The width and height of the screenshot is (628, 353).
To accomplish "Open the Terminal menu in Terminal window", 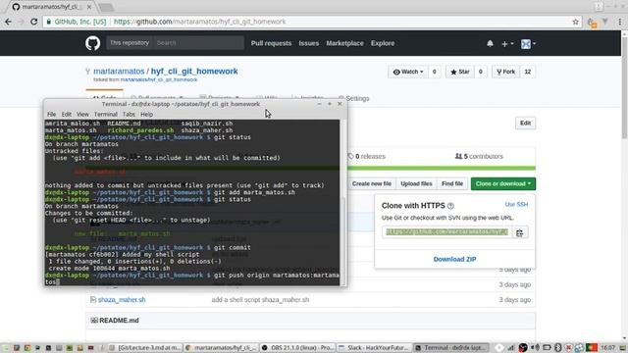I will (106, 114).
